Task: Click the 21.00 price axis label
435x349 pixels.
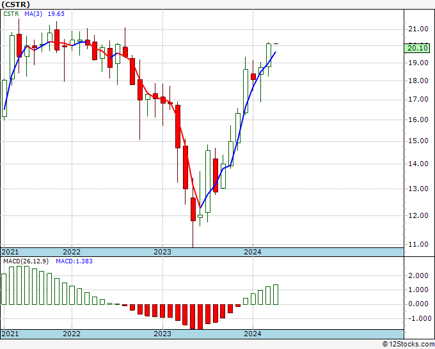Action: (418, 29)
